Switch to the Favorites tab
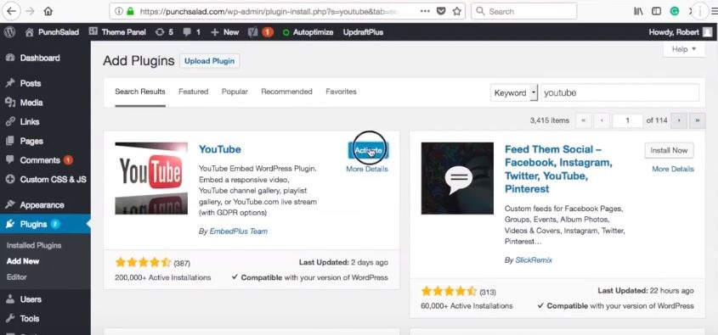This screenshot has width=718, height=335. click(x=341, y=92)
